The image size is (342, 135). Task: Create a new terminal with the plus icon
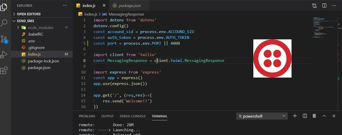click(x=295, y=116)
